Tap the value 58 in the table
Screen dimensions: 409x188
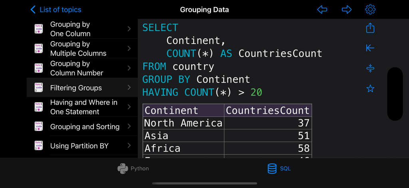pos(304,148)
